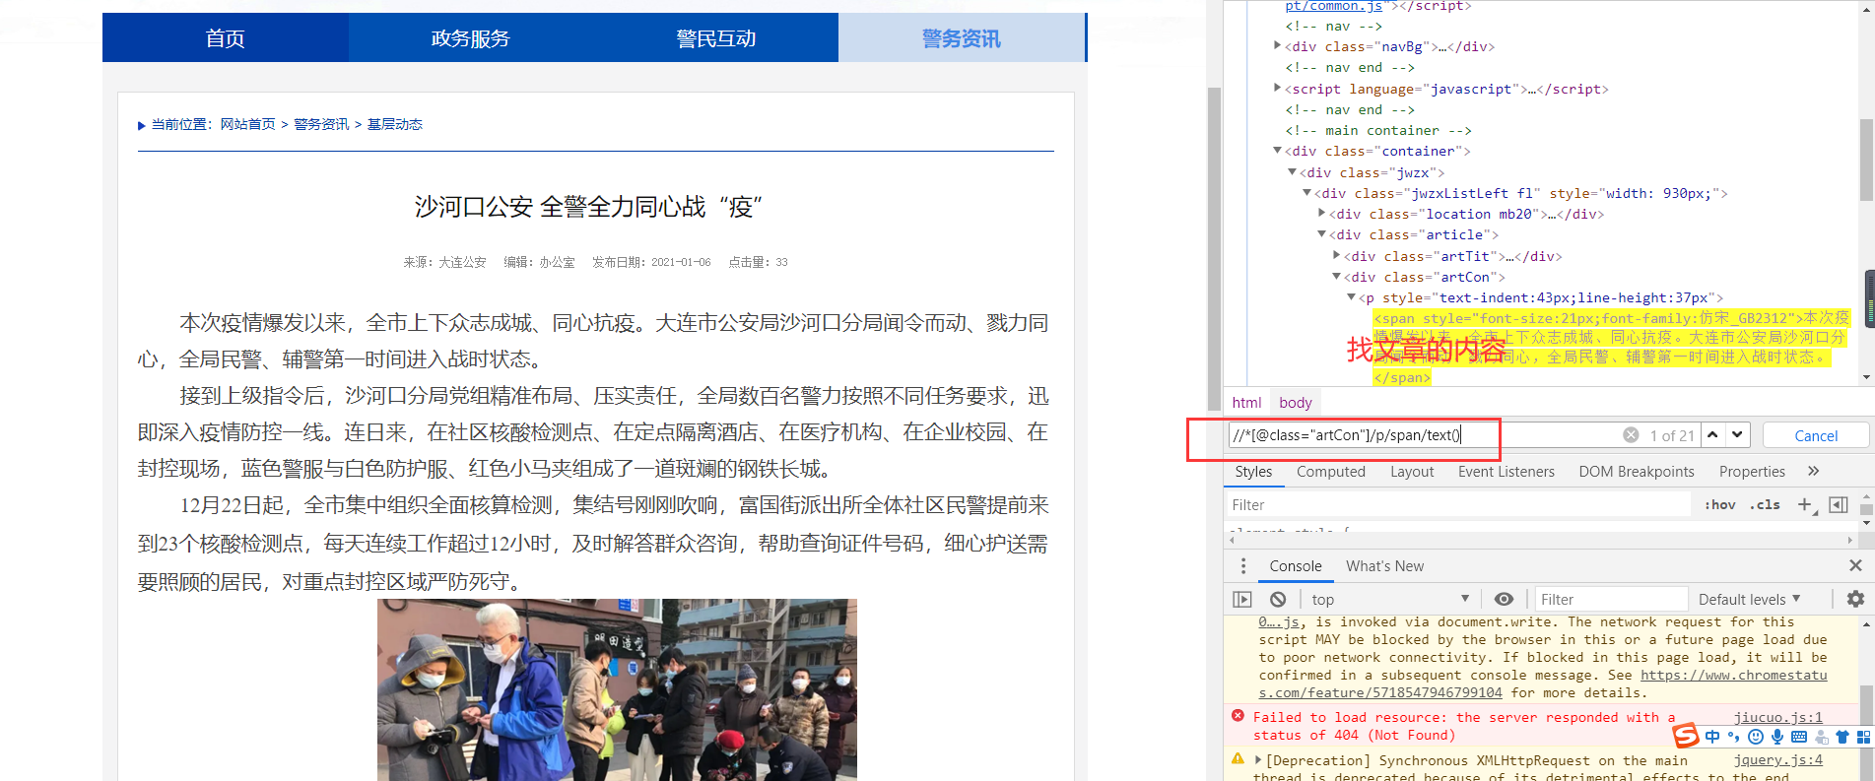Expand div class location mb20 node
Screen dimensions: 1875x781
pyautogui.click(x=1322, y=213)
